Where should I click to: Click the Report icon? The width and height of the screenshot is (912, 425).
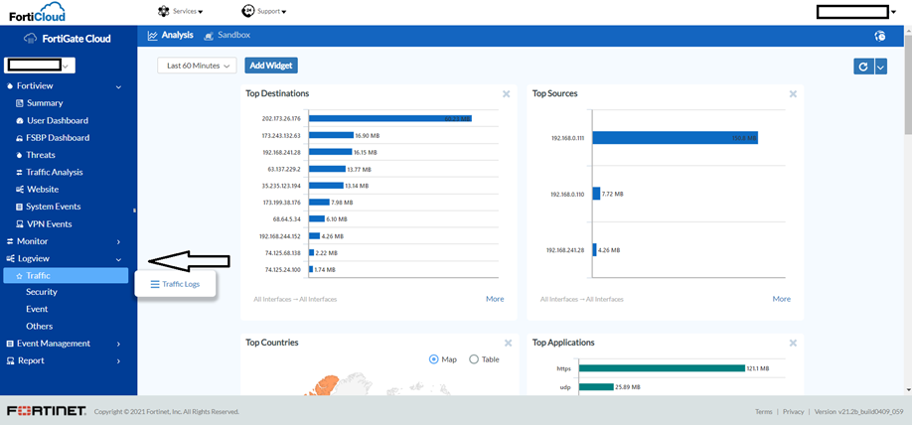pos(9,361)
